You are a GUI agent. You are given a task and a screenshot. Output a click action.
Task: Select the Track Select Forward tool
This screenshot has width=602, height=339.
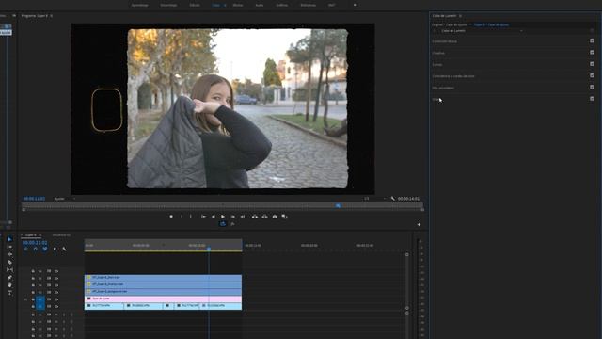[9, 247]
